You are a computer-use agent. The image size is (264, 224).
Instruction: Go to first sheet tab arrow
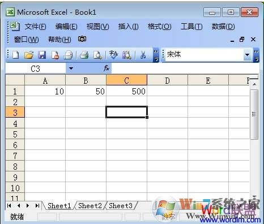coord(9,205)
